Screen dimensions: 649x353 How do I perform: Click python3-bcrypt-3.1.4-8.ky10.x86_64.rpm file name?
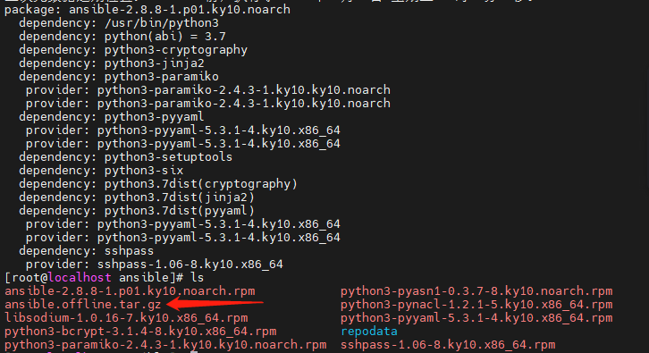pyautogui.click(x=140, y=332)
